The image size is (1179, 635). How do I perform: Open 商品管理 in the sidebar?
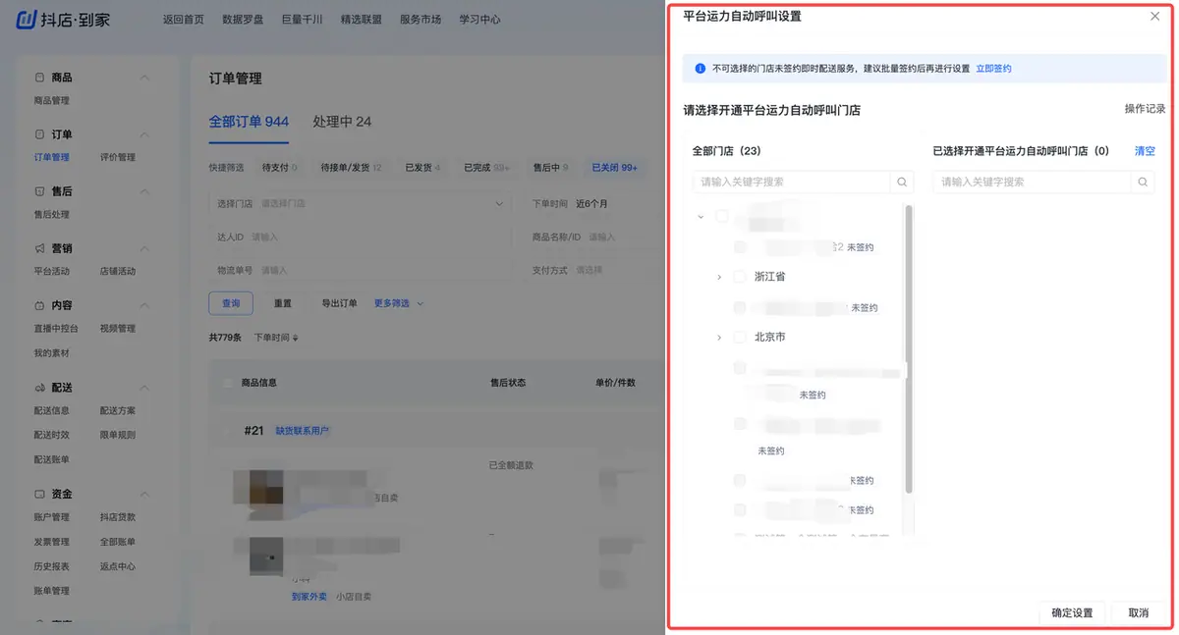pos(51,101)
